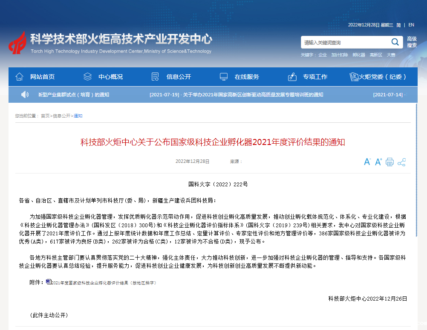
Task: Click the print page icon
Action: (x=389, y=162)
